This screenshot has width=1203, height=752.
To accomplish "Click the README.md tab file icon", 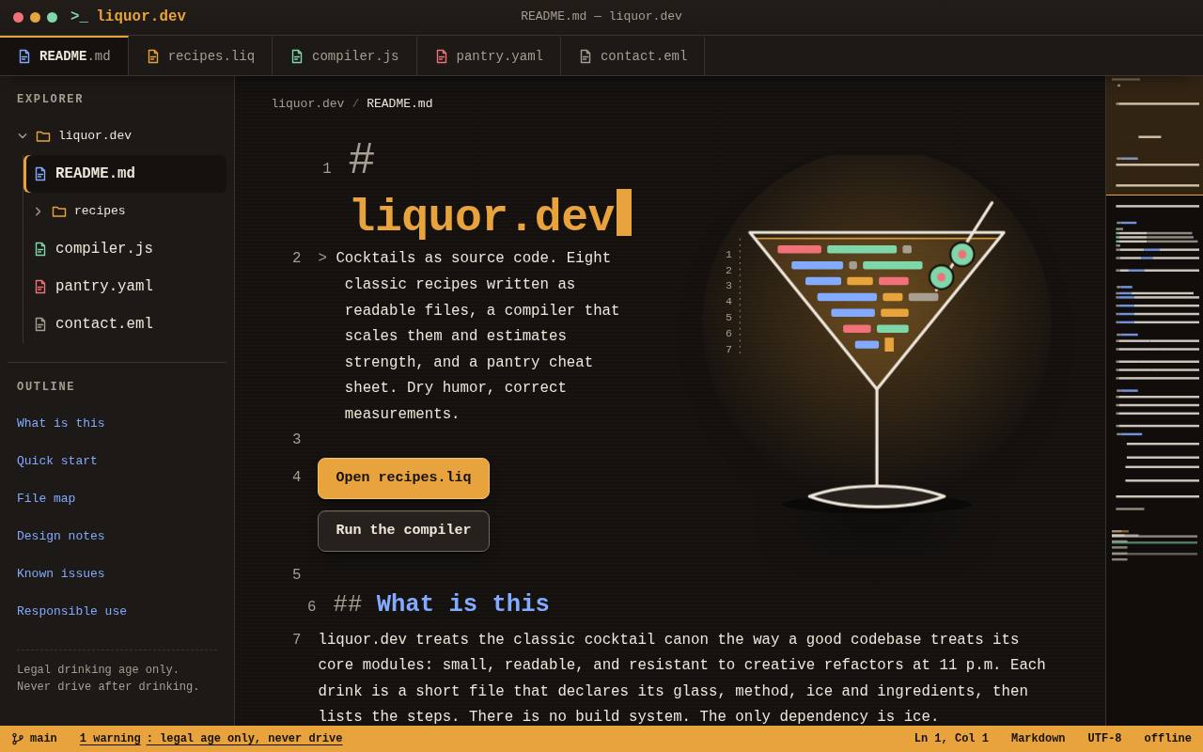I will pos(24,56).
